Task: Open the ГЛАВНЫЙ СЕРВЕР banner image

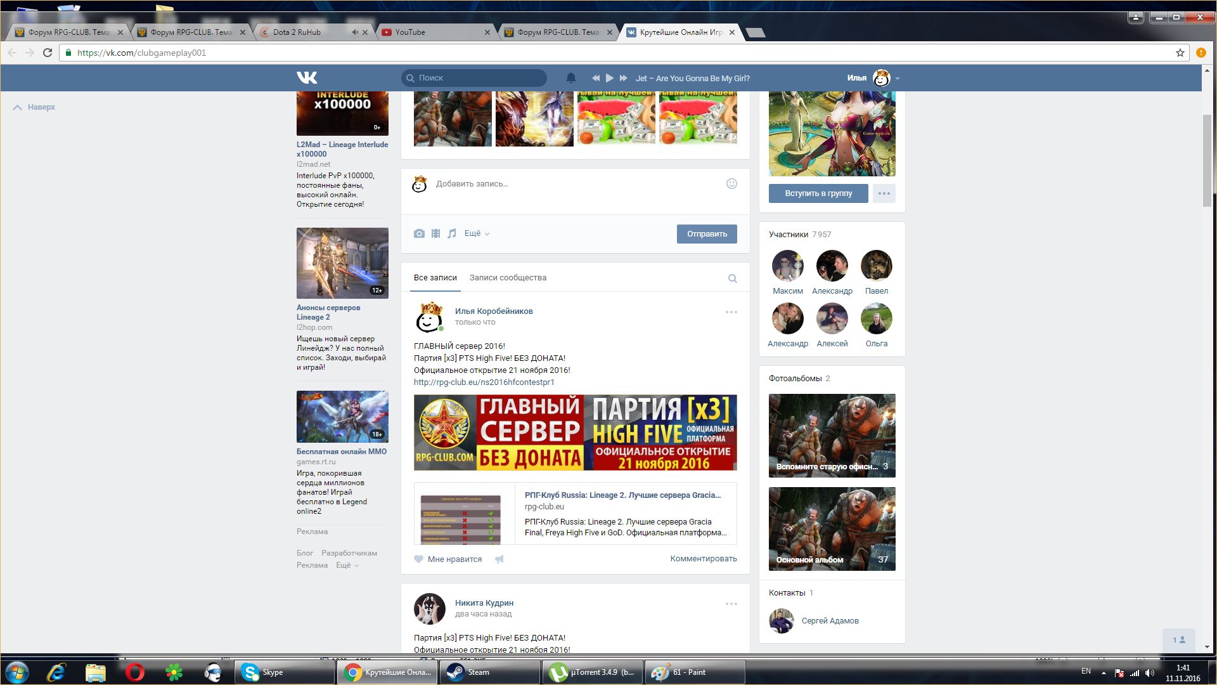Action: pos(576,433)
